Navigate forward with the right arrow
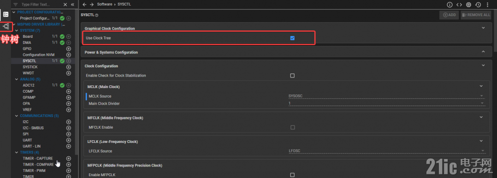497x178 pixels. [92, 5]
